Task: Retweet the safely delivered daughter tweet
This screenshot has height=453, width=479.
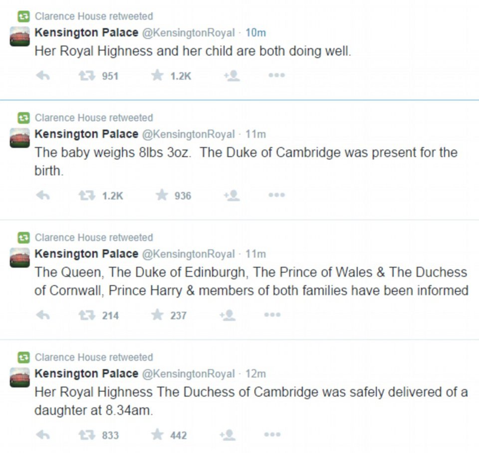Action: coord(86,435)
